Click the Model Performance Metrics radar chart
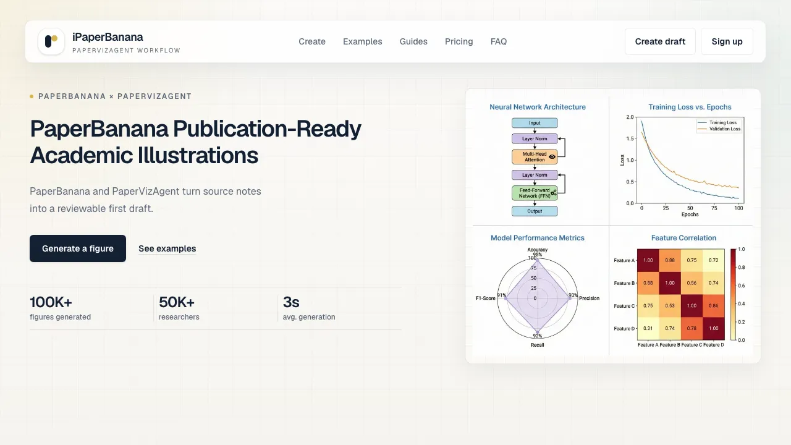The height and width of the screenshot is (445, 791). coord(537,297)
